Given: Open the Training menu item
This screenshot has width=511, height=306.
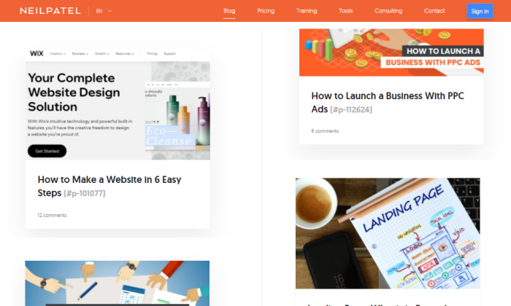Looking at the screenshot, I should pos(307,11).
